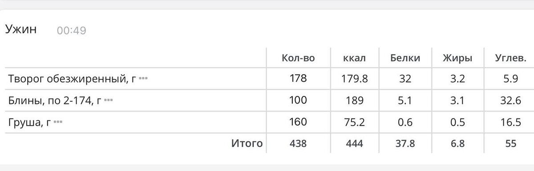Click the Углев. column header

point(511,58)
